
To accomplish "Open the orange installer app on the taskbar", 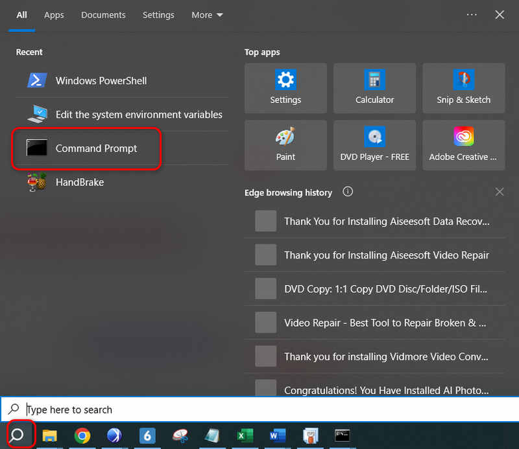I will point(310,435).
